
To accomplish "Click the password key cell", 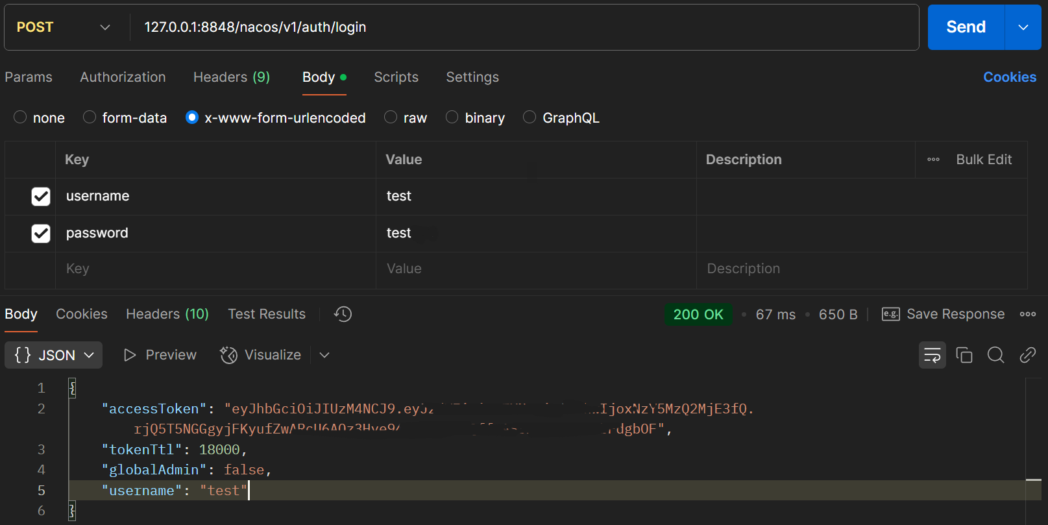I will pos(215,234).
